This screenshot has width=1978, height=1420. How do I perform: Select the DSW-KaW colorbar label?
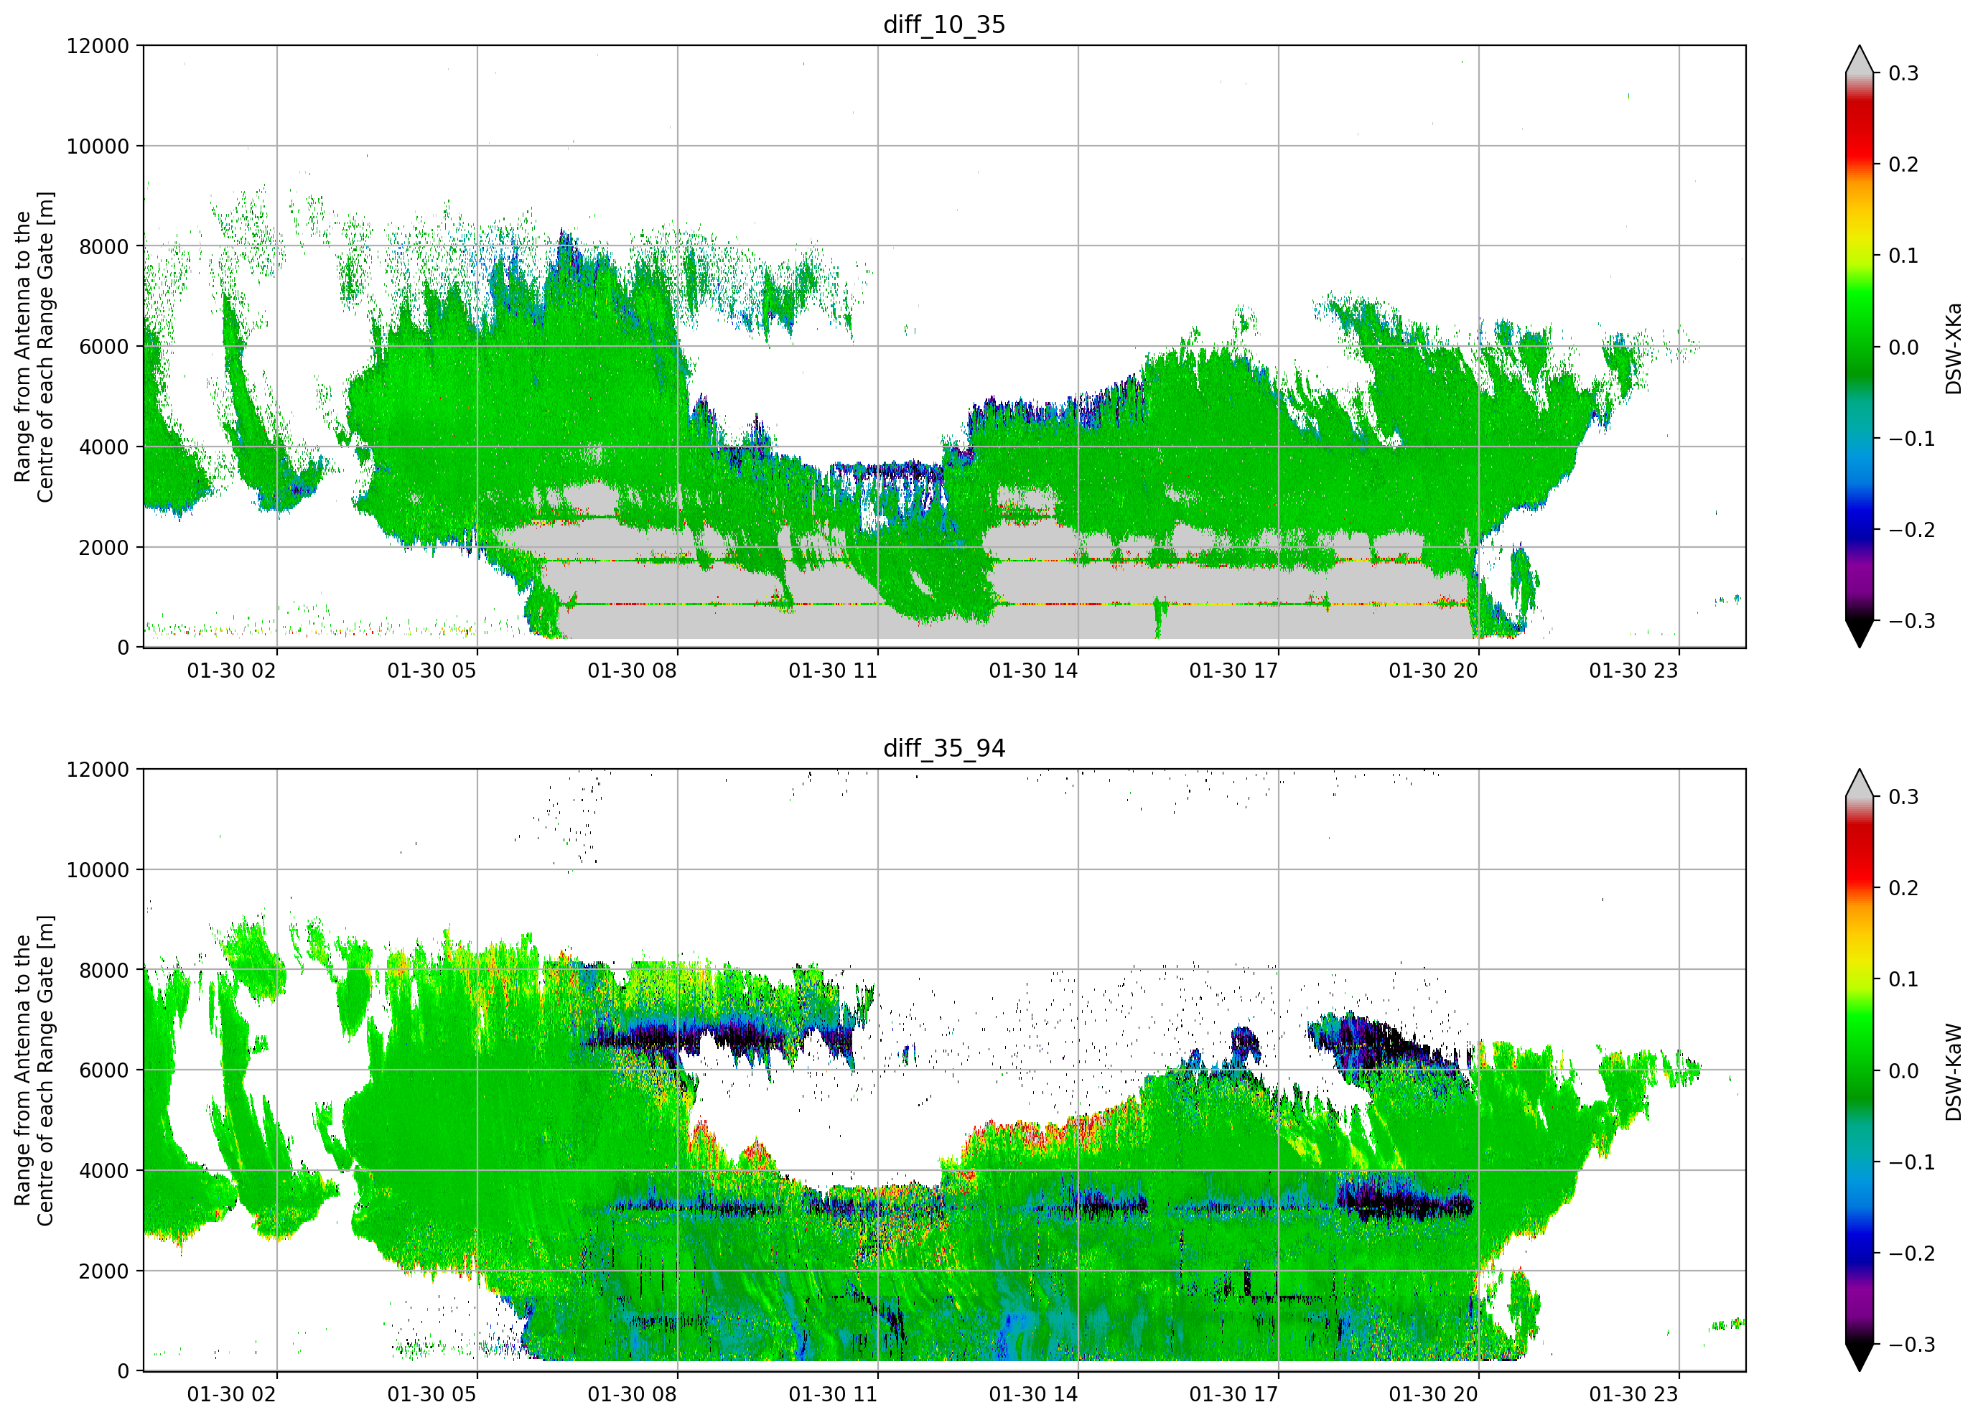point(1953,1071)
